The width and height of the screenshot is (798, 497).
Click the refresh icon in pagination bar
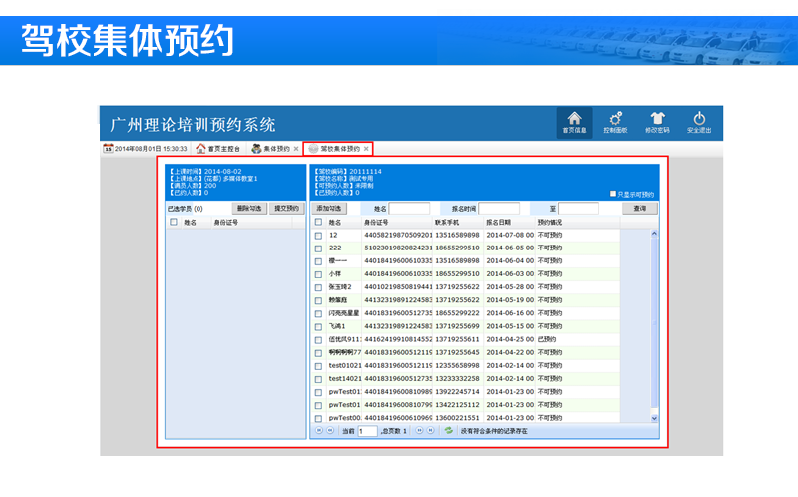click(449, 431)
